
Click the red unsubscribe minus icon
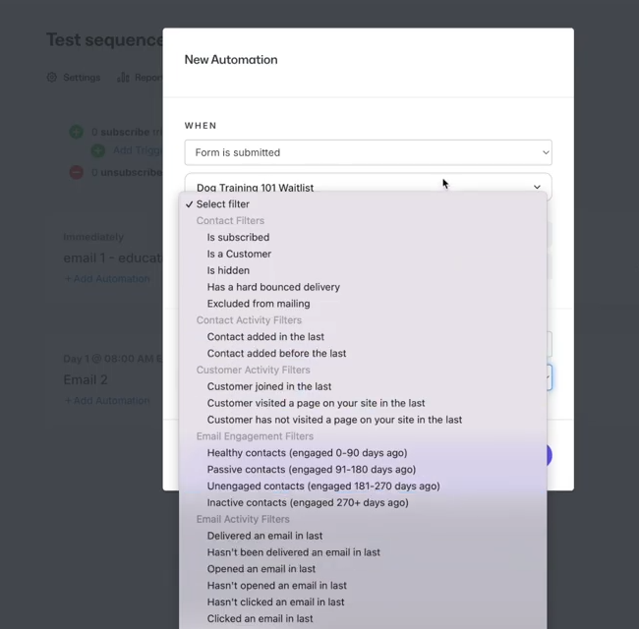click(x=77, y=172)
